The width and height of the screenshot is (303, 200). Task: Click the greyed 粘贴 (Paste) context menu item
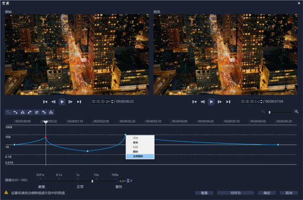click(140, 147)
